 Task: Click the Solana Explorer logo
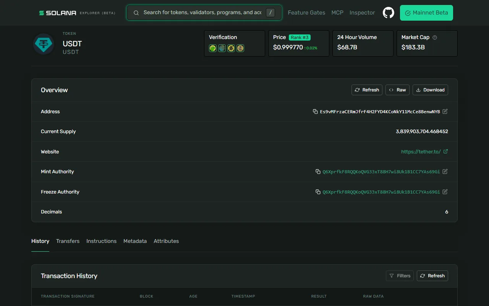(x=77, y=13)
